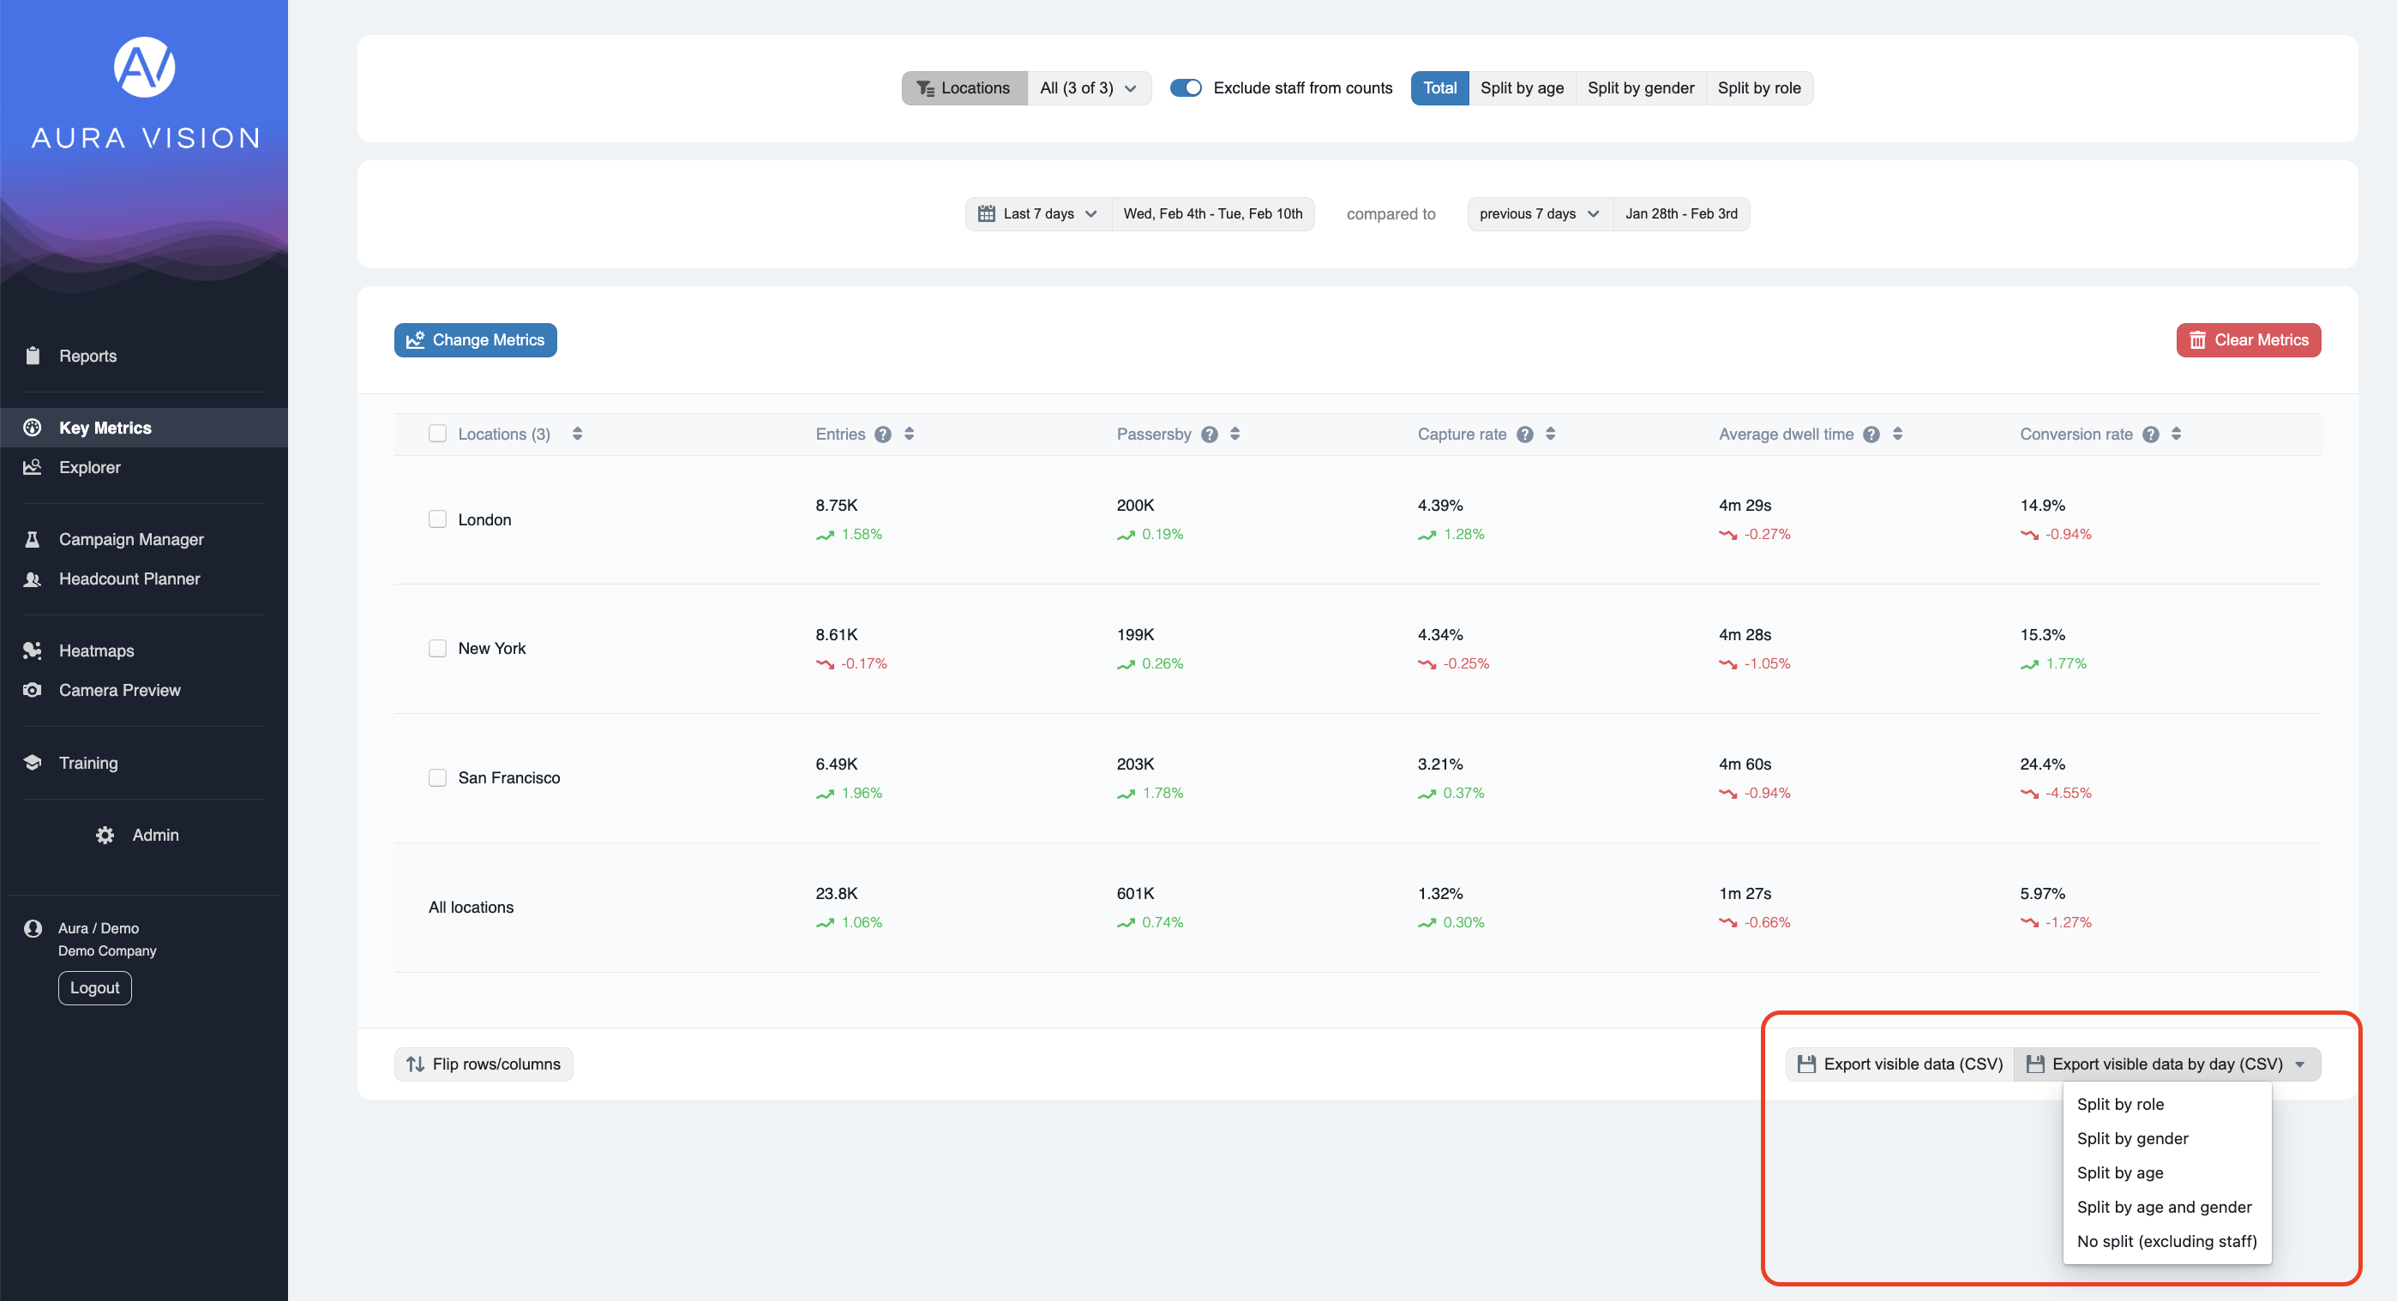Switch to the Split by gender tab
The height and width of the screenshot is (1301, 2397).
(x=1639, y=87)
